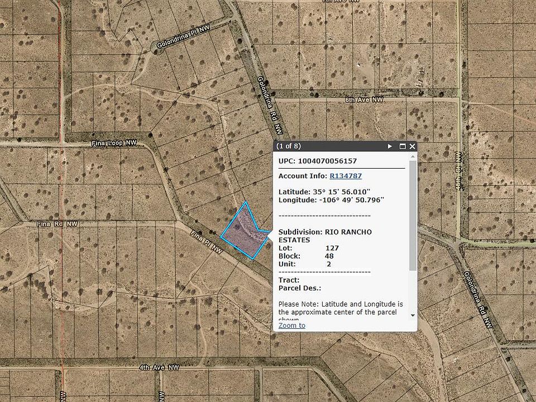Click the Lot: 127 value
536x402 pixels.
coord(332,248)
